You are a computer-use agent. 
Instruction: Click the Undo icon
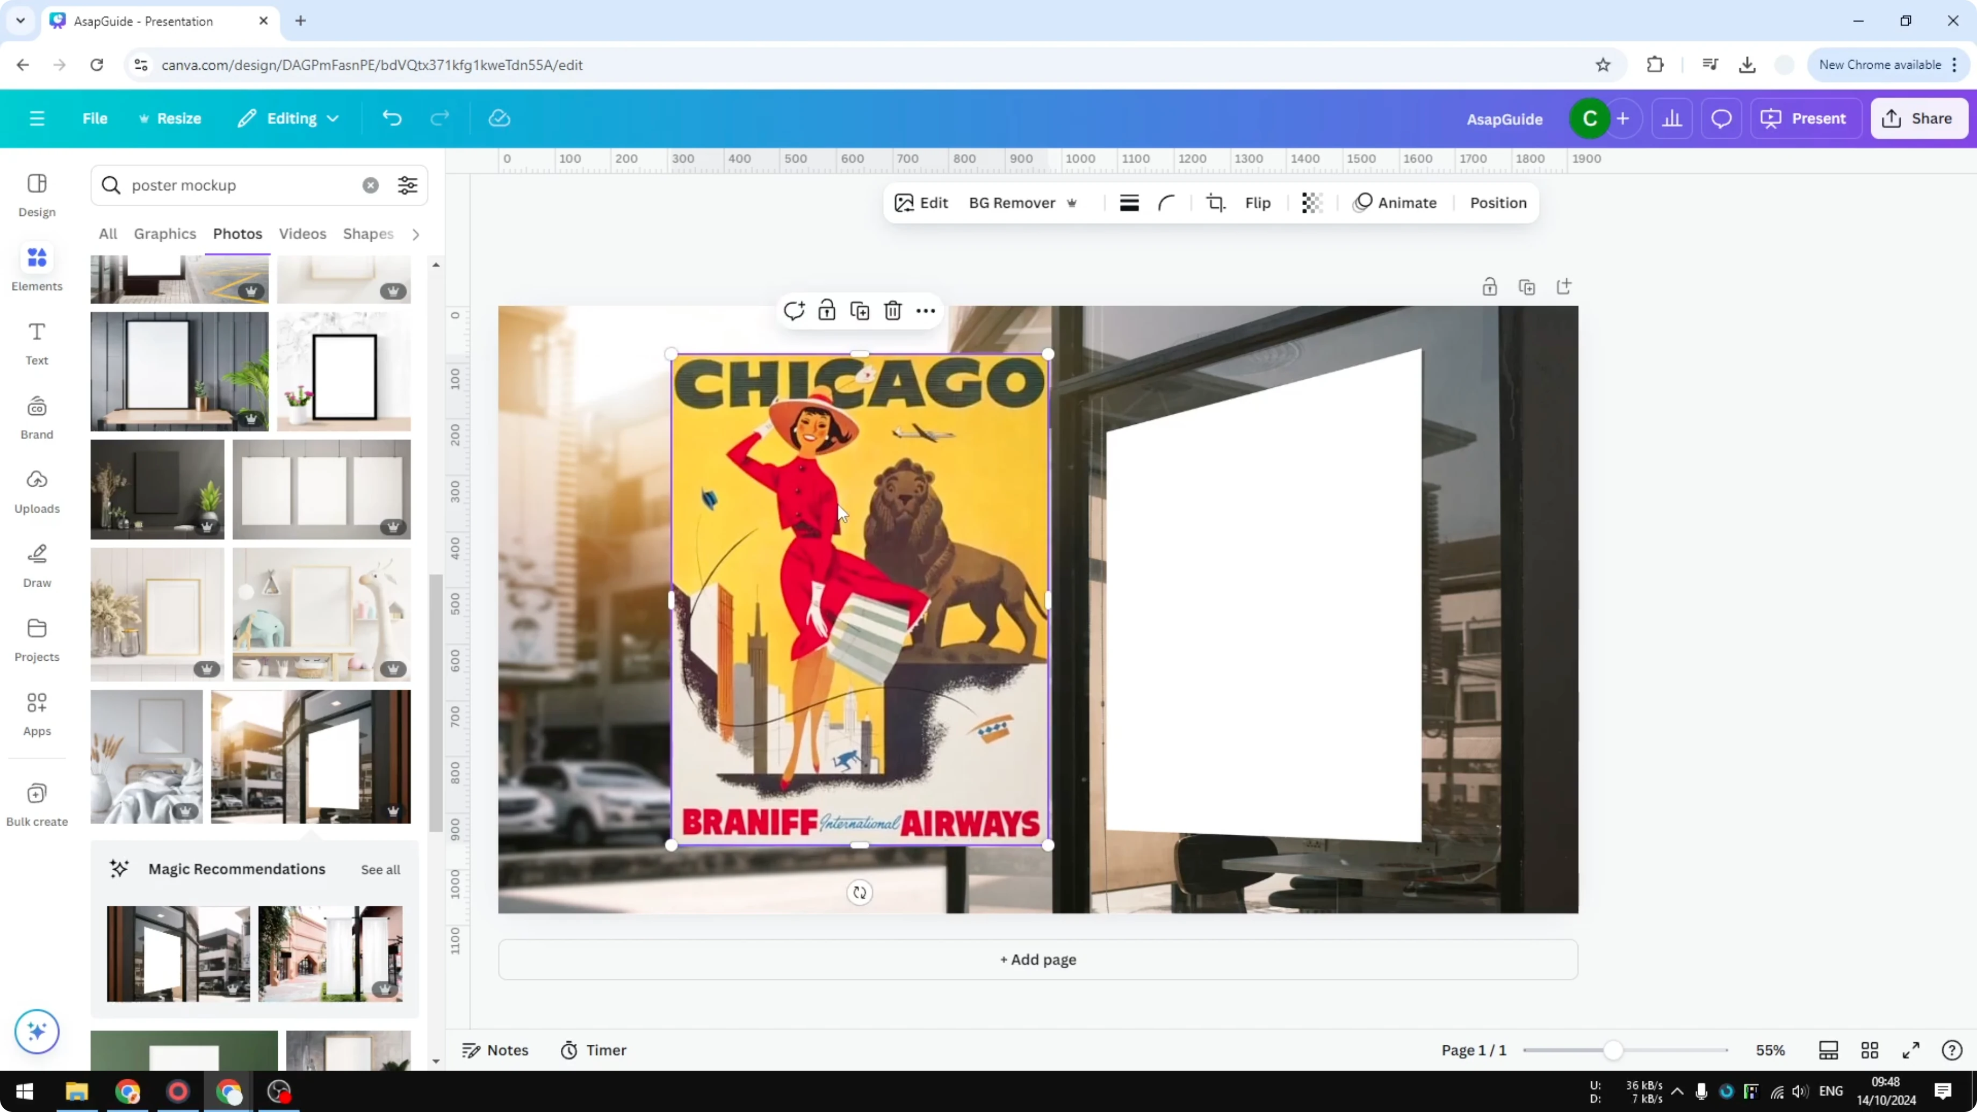[392, 118]
